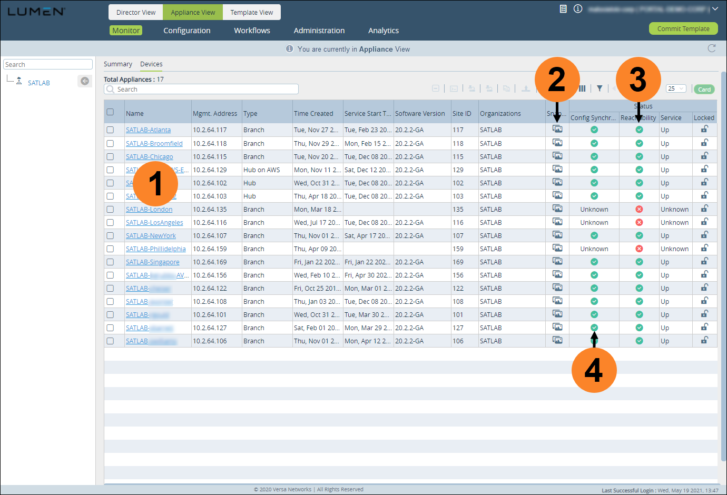Open the task list icon in header
Image resolution: width=727 pixels, height=495 pixels.
pos(563,9)
